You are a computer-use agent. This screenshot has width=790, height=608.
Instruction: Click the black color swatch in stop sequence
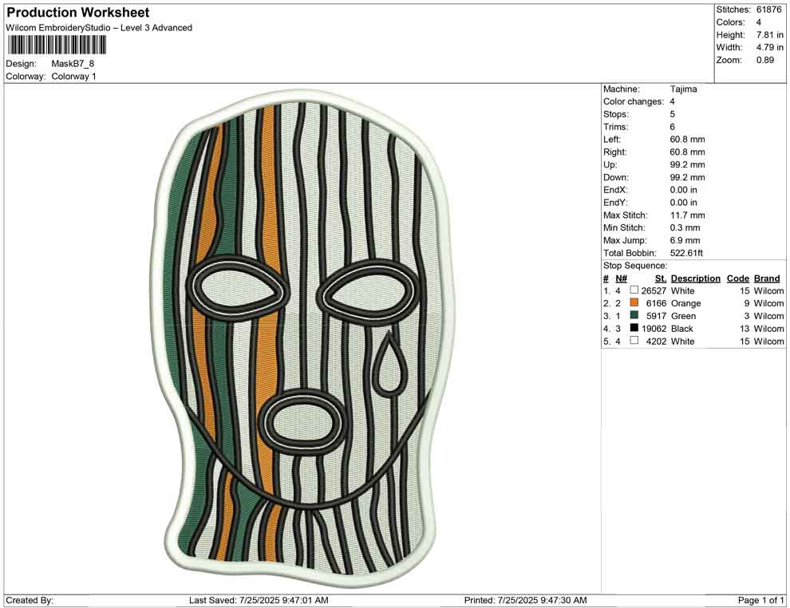(x=634, y=328)
